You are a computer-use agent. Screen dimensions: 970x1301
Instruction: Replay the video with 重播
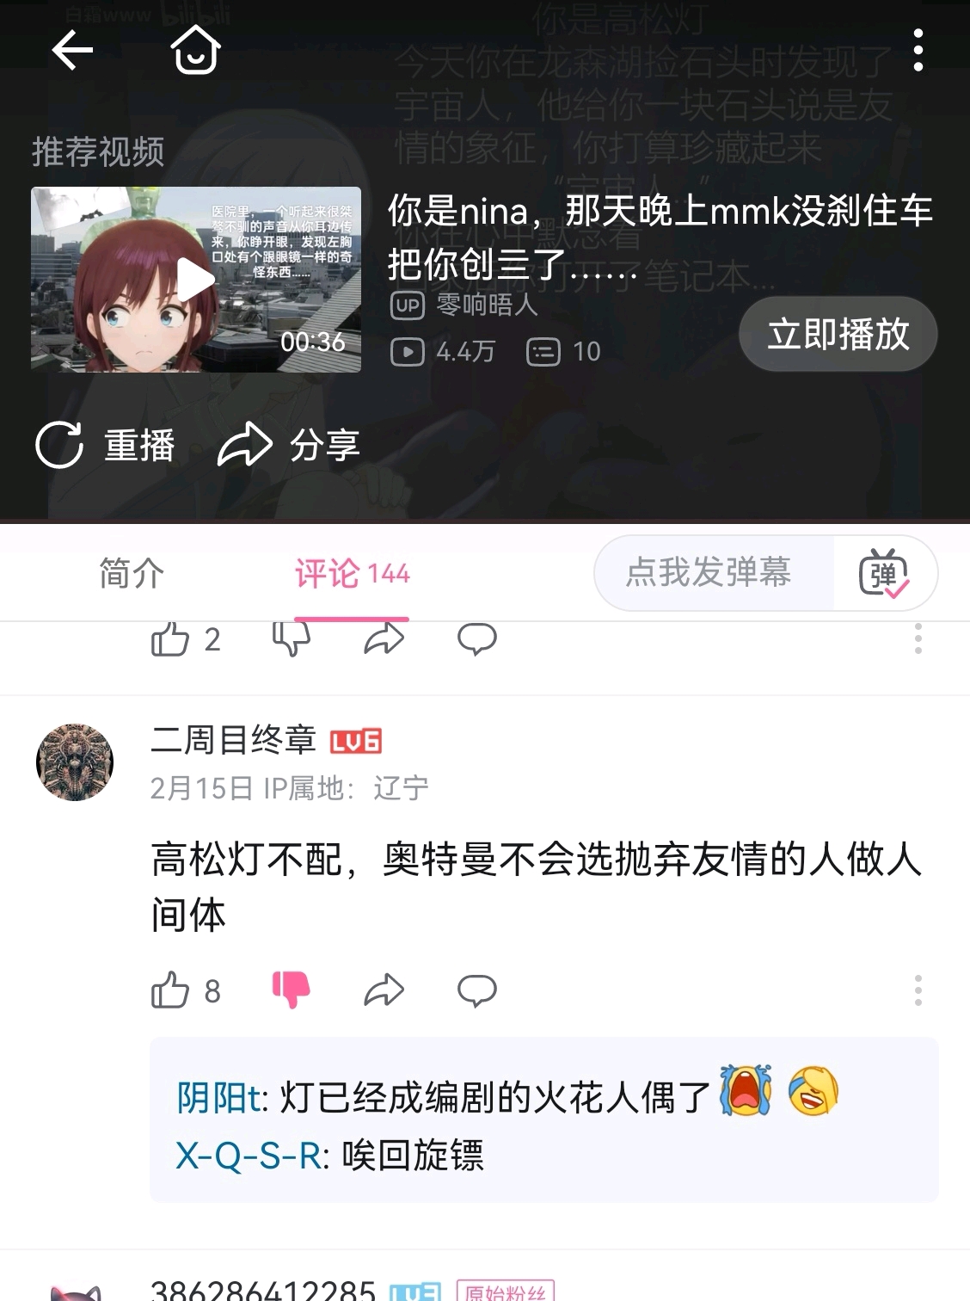105,445
